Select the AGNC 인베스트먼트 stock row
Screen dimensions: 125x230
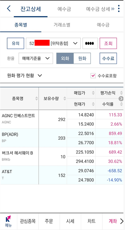[62, 119]
